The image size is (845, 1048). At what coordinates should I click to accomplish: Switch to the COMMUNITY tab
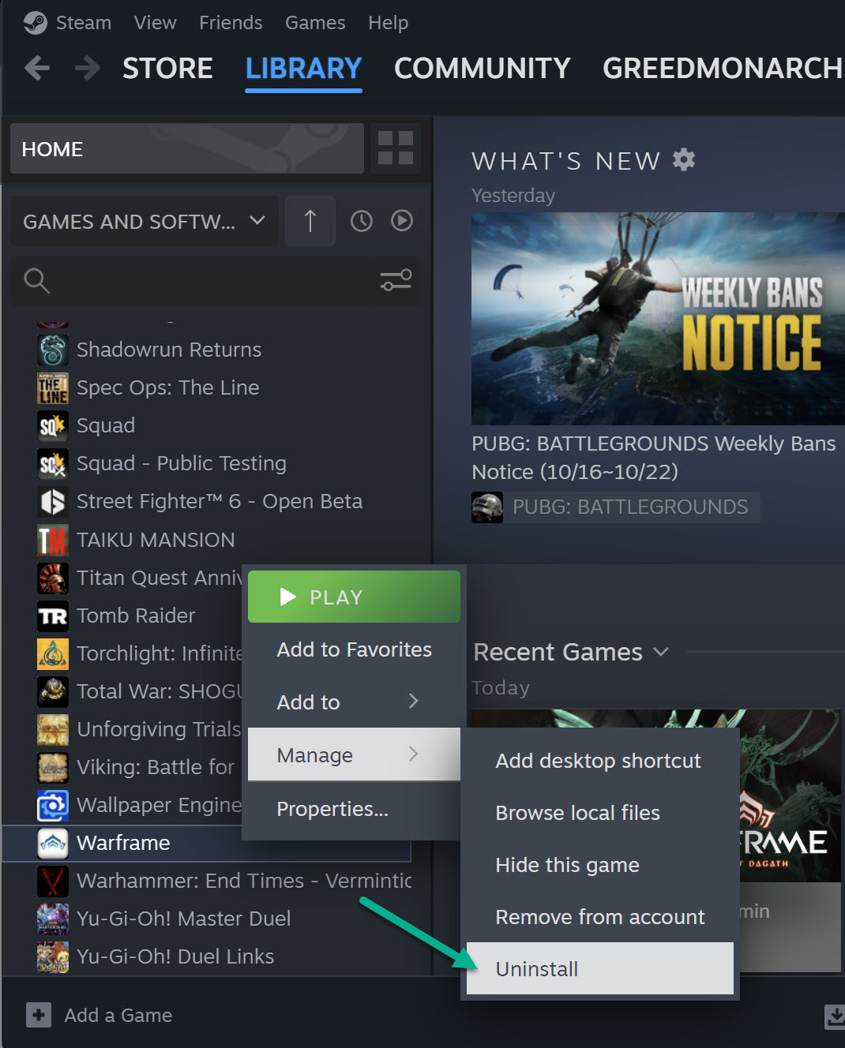tap(483, 69)
